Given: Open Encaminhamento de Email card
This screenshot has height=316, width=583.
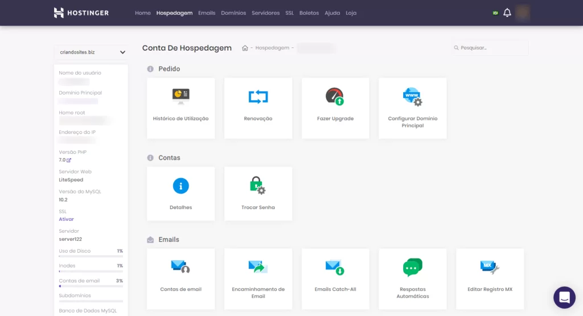Looking at the screenshot, I should tap(258, 279).
